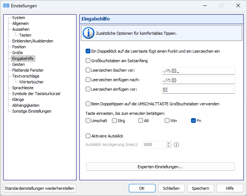Open Gesten settings

(x=18, y=64)
